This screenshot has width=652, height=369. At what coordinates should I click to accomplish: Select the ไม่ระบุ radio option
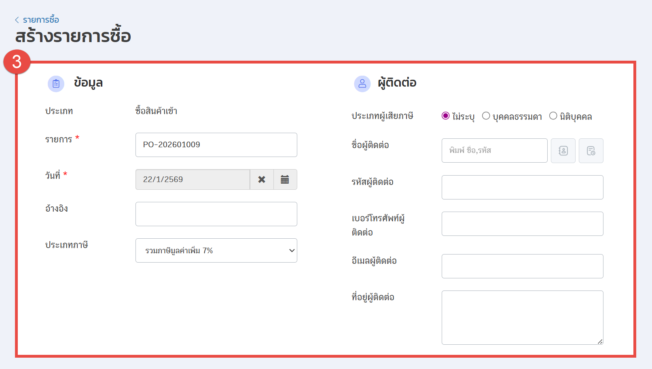[x=446, y=116]
